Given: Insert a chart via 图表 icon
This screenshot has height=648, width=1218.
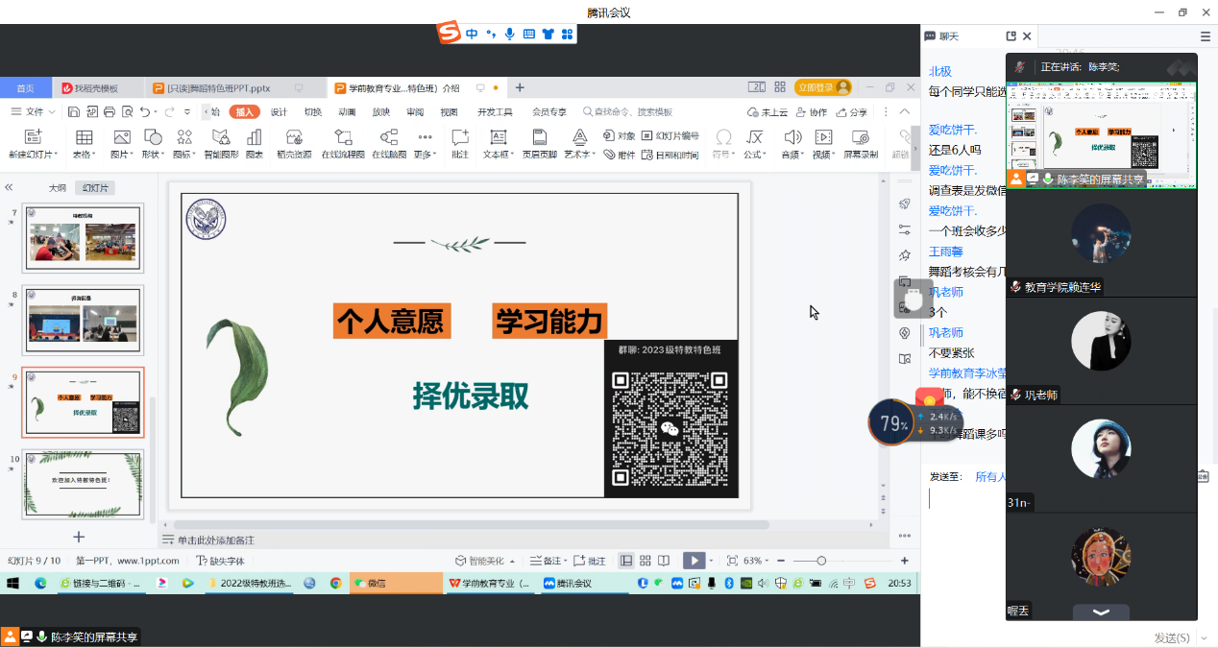Looking at the screenshot, I should [255, 137].
